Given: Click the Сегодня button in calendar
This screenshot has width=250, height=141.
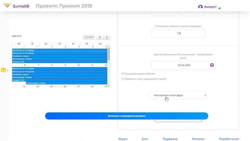Looking at the screenshot, I should (x=89, y=37).
